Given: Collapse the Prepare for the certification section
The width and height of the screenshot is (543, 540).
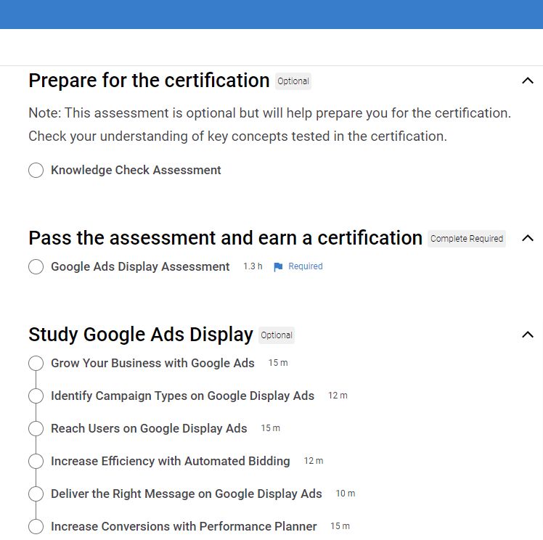Looking at the screenshot, I should 528,81.
